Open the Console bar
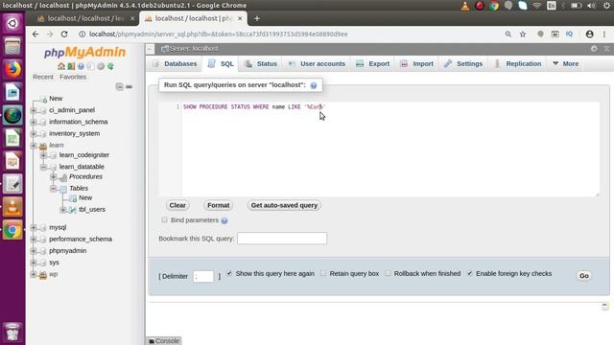Image resolution: width=614 pixels, height=345 pixels. 164,341
